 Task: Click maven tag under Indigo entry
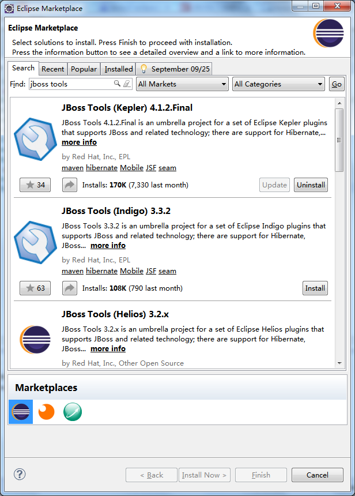tap(73, 270)
